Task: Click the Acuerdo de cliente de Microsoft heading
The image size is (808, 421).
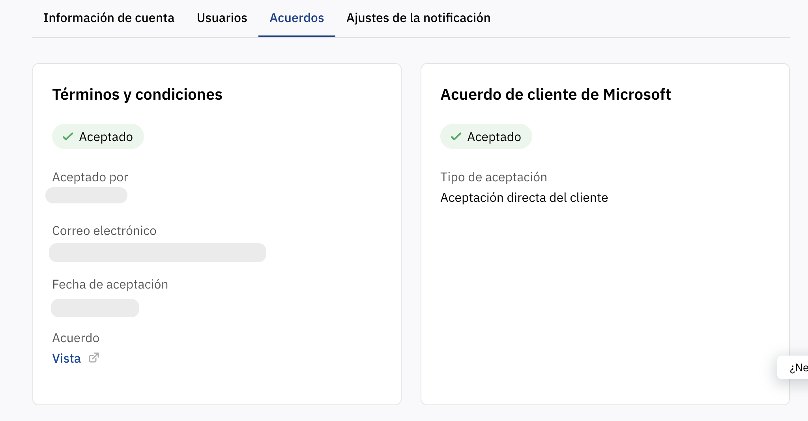Action: coord(555,95)
